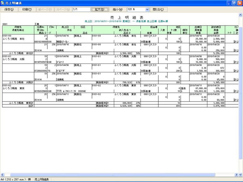Click the total quantity 410
Image resolution: width=243 pixels, height=182 pixels.
click(178, 106)
